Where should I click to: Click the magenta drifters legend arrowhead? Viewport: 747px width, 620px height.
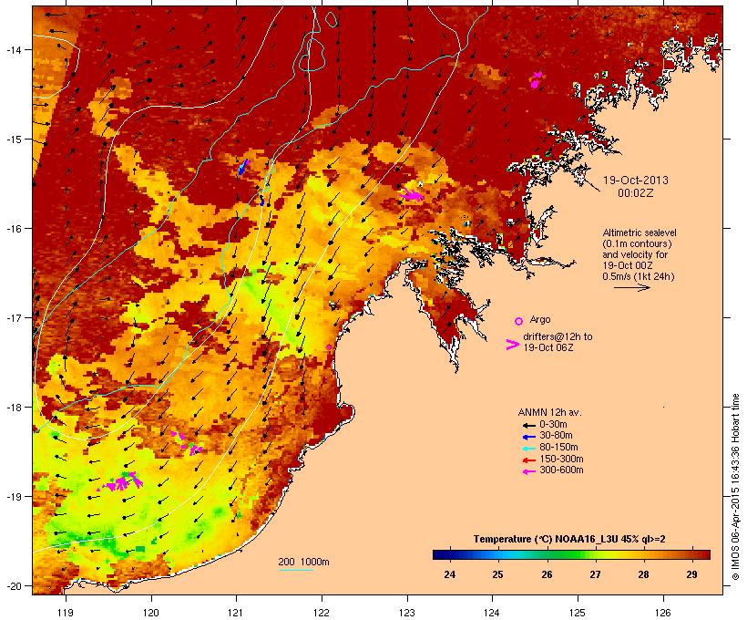click(x=513, y=345)
